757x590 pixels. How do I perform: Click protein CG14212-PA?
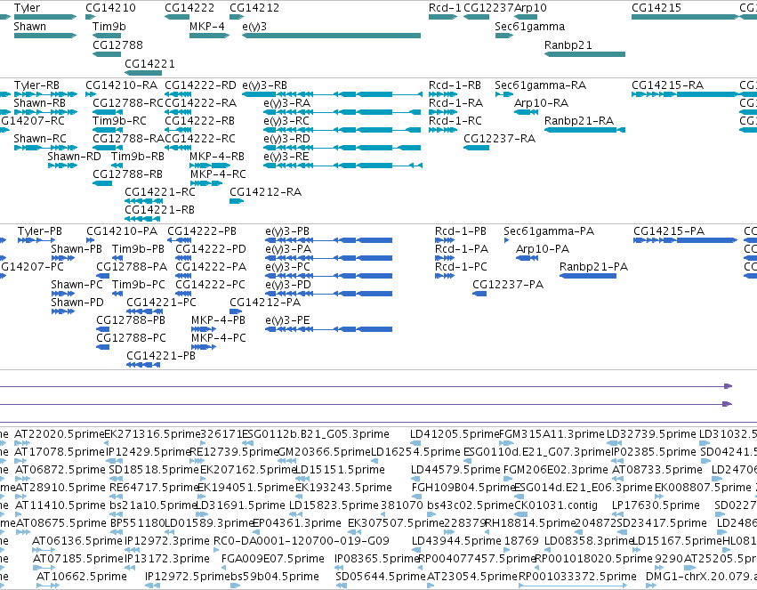point(236,311)
